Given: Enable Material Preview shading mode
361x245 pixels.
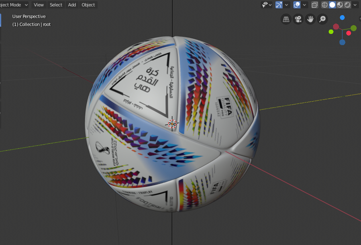Looking at the screenshot, I should (339, 5).
